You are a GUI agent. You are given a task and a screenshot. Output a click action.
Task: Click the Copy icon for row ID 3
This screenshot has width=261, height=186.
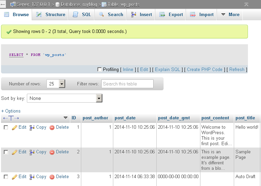(x=32, y=177)
